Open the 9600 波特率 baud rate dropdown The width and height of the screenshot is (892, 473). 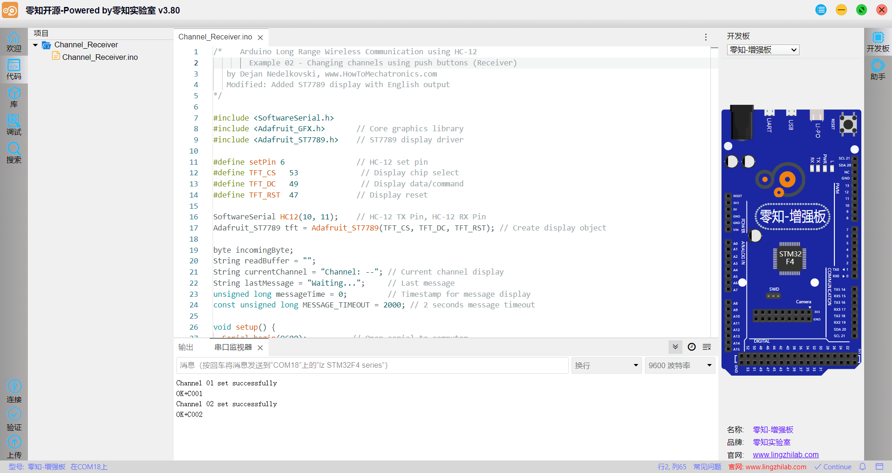(x=680, y=365)
